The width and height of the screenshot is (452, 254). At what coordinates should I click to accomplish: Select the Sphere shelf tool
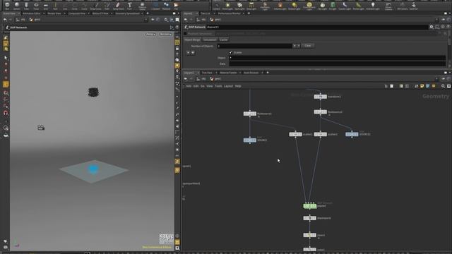pyautogui.click(x=17, y=6)
